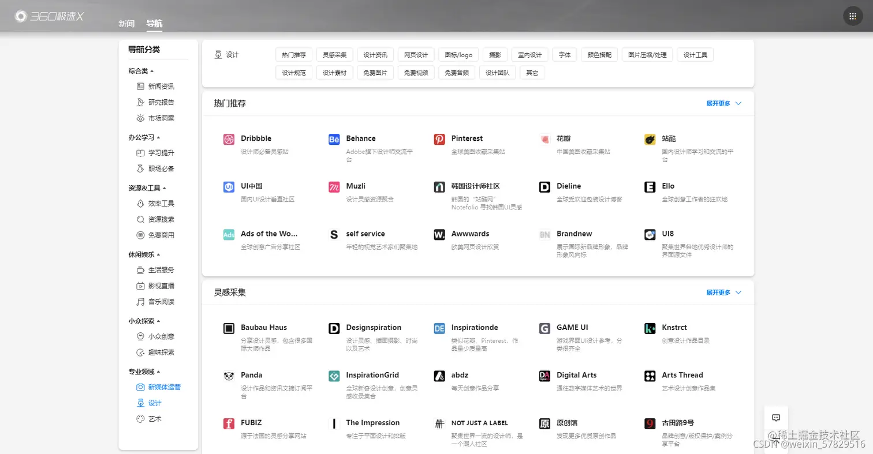Screen dimensions: 873x454
Task: Click the 360极速X logo
Action: pyautogui.click(x=49, y=16)
